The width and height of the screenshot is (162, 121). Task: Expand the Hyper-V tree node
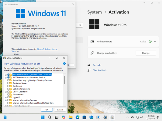click(x=6, y=97)
